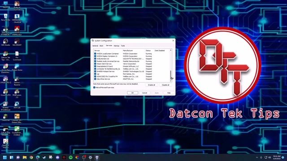The image size is (287, 161).
Task: Switch to the Startup tab
Action: point(117,46)
